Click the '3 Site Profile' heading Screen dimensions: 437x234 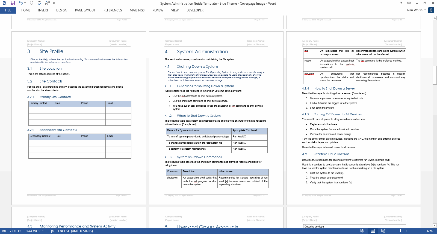coord(45,51)
